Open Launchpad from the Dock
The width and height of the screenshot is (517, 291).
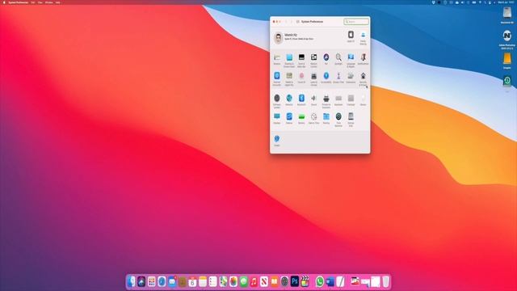[152, 281]
